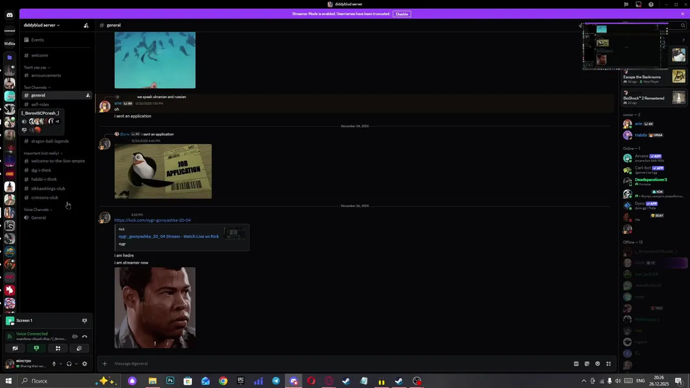690x388 pixels.
Task: Open the kick.com nygr-govnyashka-20-04 link
Action: click(x=152, y=220)
